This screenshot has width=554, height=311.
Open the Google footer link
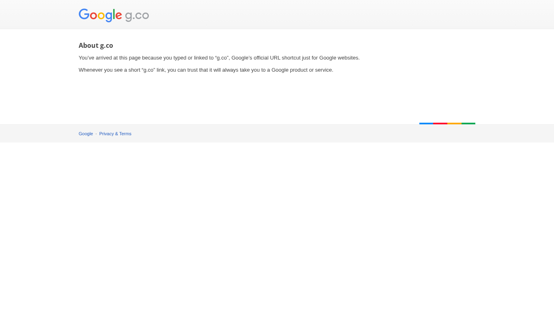click(86, 134)
